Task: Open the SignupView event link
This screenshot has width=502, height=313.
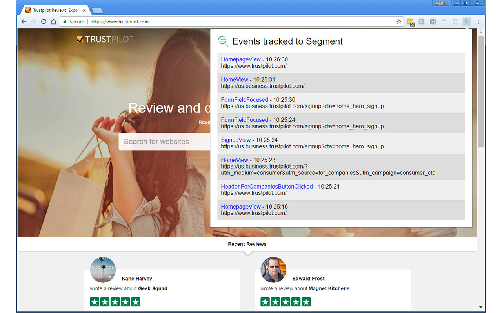Action: pyautogui.click(x=236, y=140)
